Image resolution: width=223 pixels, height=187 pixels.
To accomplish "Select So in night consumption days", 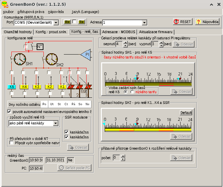I will pyautogui.click(x=80, y=104).
